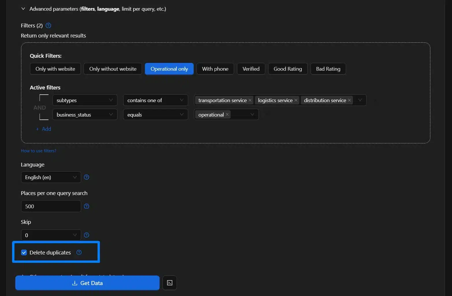The height and width of the screenshot is (296, 452).
Task: Click help icon beside Delete duplicates
Action: pos(79,252)
